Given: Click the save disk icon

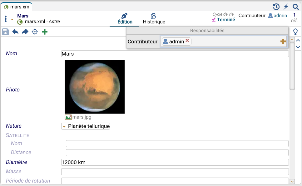Looking at the screenshot, I should [x=5, y=32].
